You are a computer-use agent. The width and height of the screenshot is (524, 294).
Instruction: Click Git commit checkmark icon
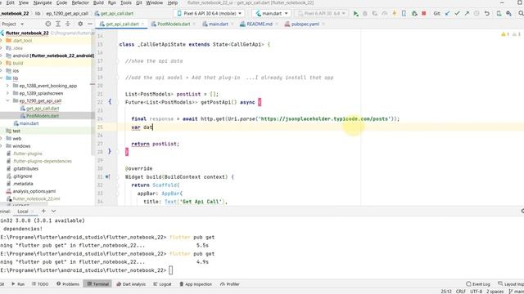coord(457,14)
